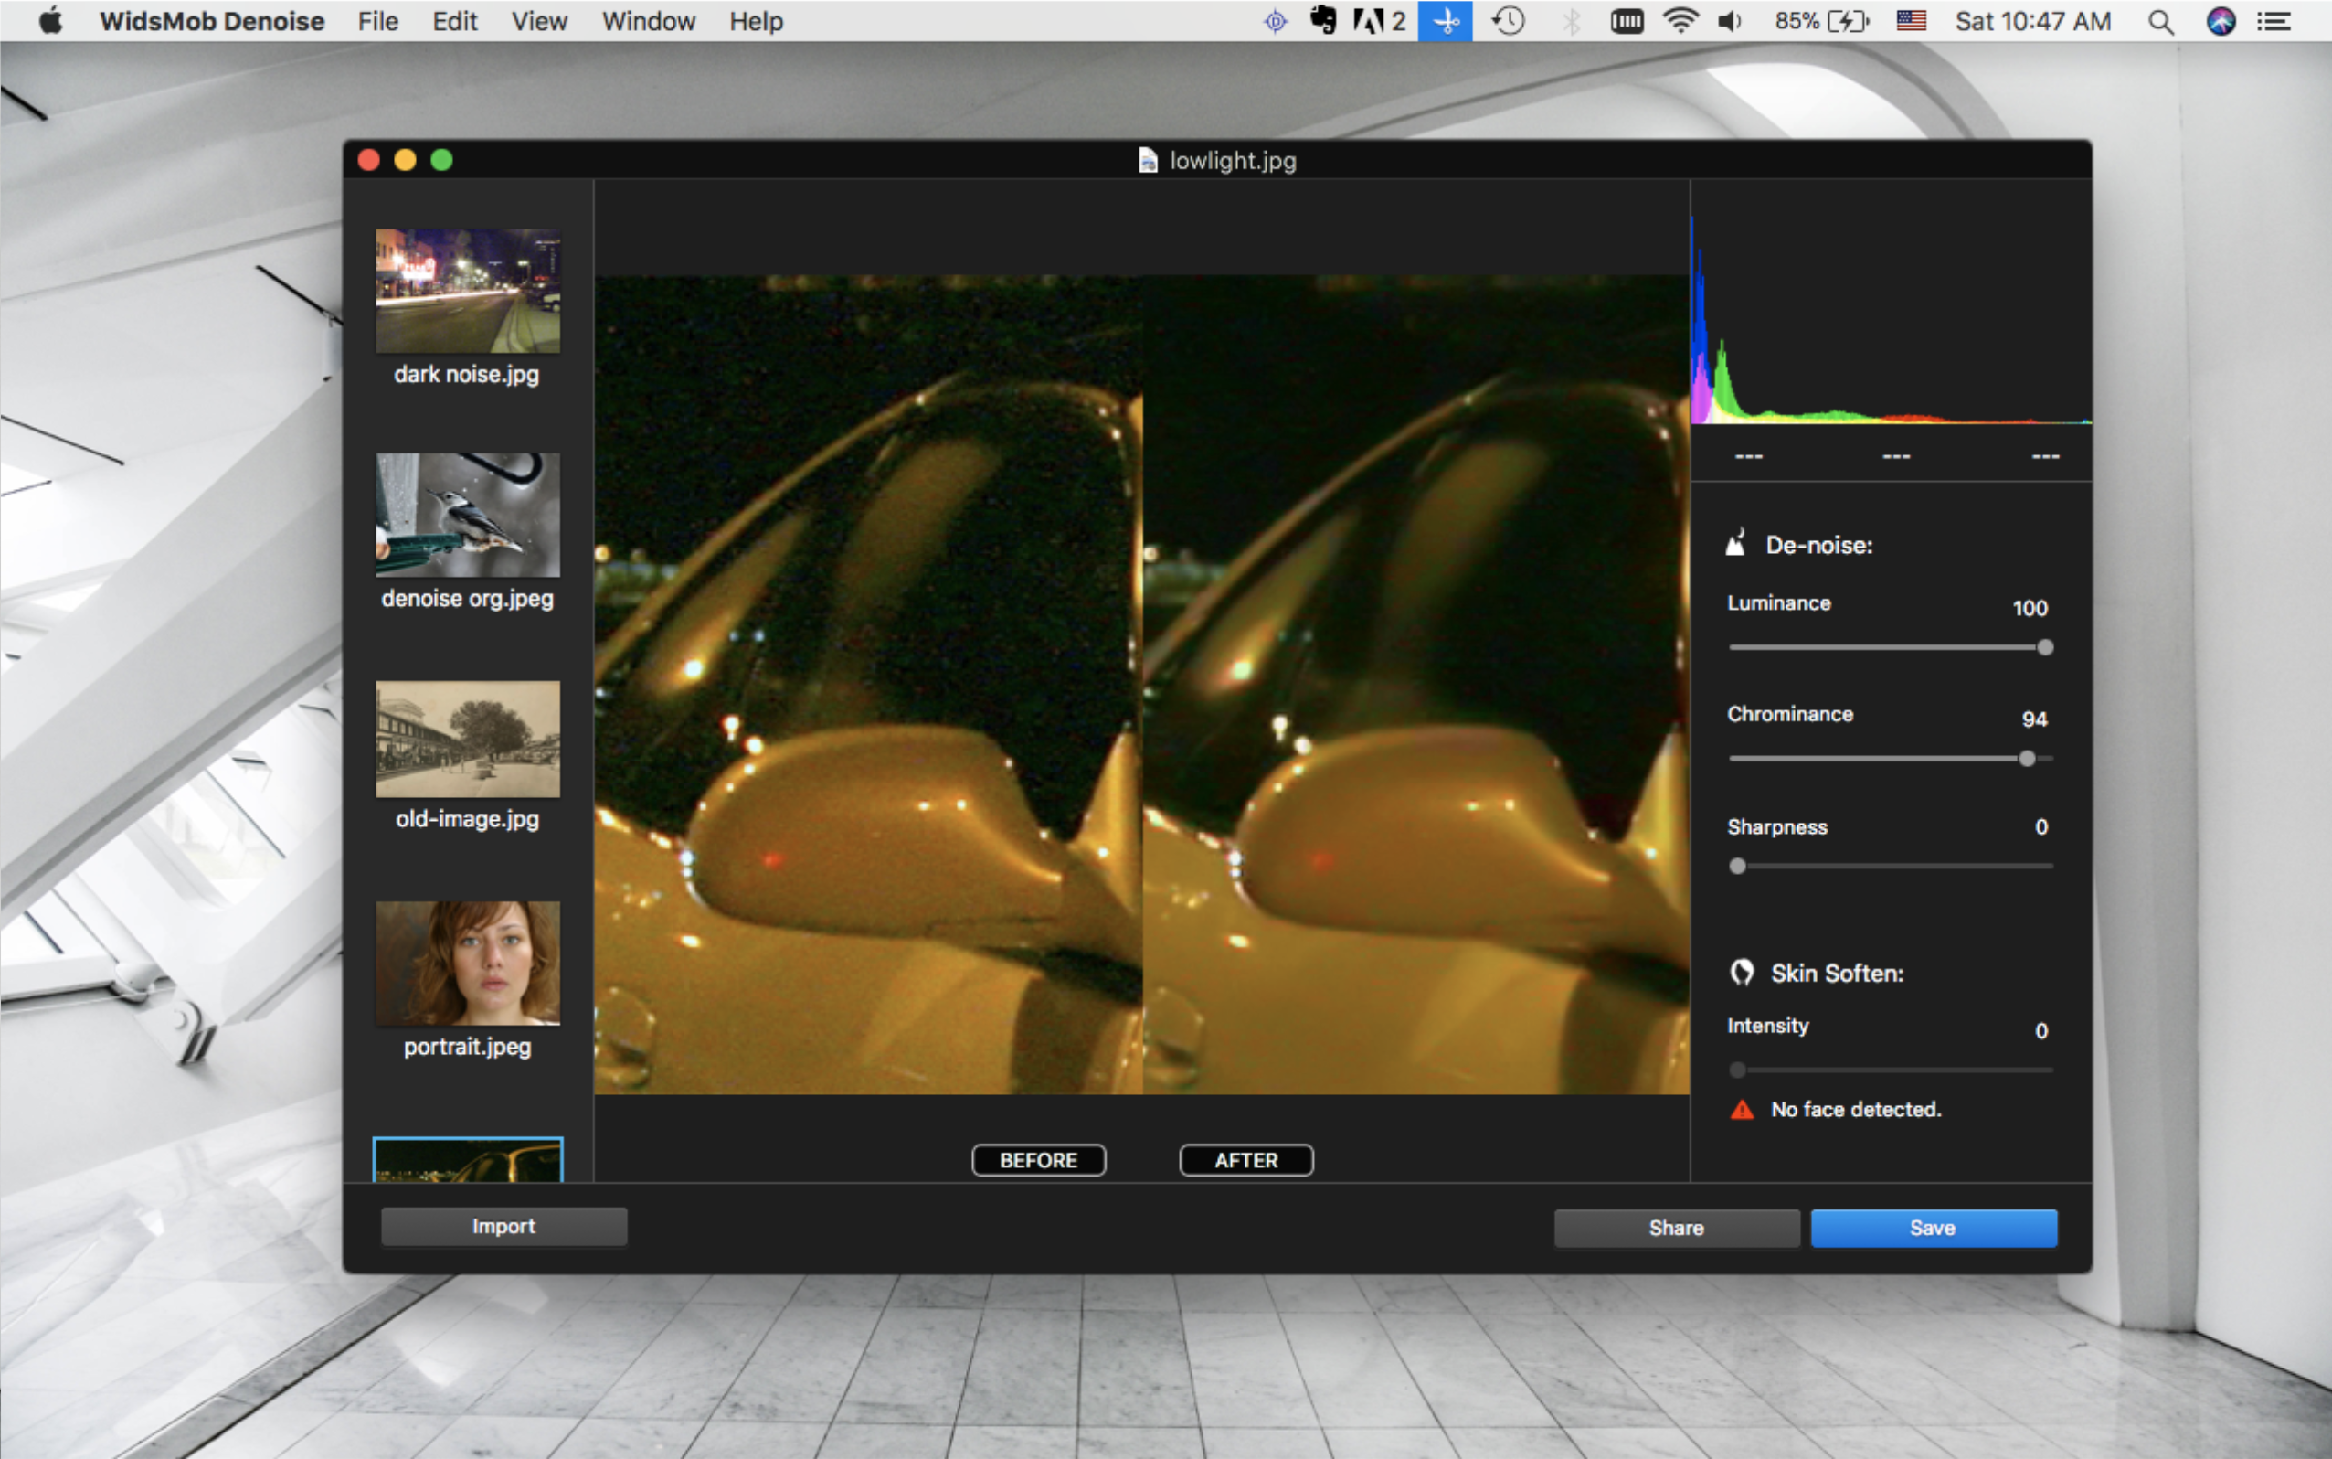Open Spotlight search magnifier in menu bar

[x=2160, y=21]
